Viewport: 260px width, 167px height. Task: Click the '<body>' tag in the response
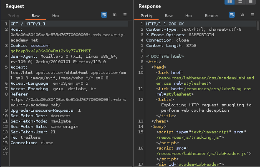(159, 127)
